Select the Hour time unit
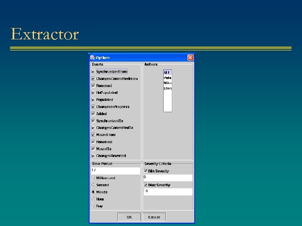The image size is (302, 226). (93, 199)
